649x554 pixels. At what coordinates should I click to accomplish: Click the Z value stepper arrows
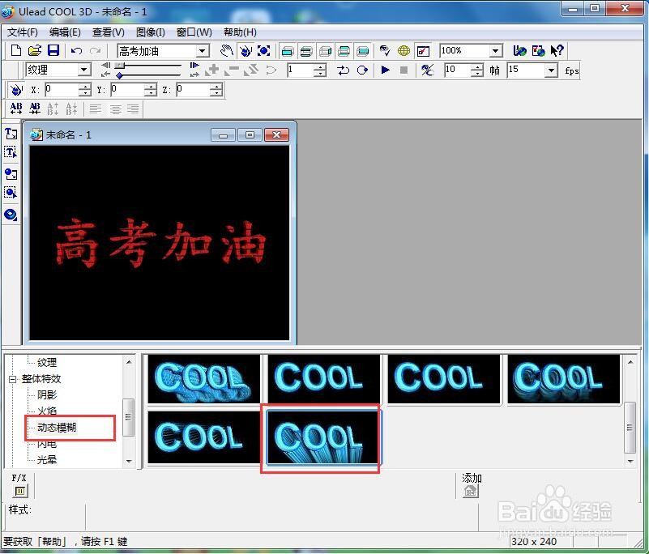point(216,89)
